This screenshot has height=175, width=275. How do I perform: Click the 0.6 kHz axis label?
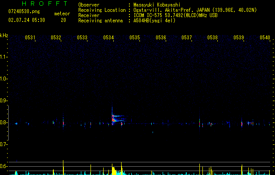click(x=3, y=166)
